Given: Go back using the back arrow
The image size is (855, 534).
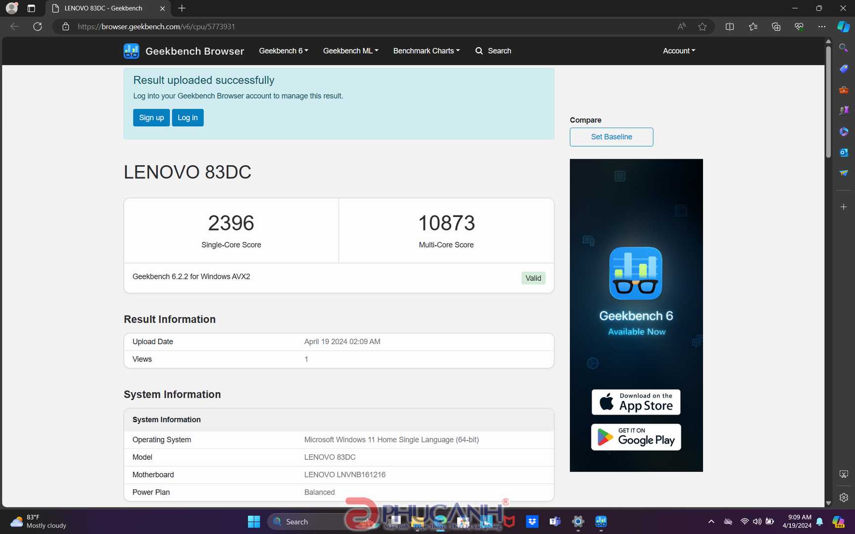Looking at the screenshot, I should 14,27.
